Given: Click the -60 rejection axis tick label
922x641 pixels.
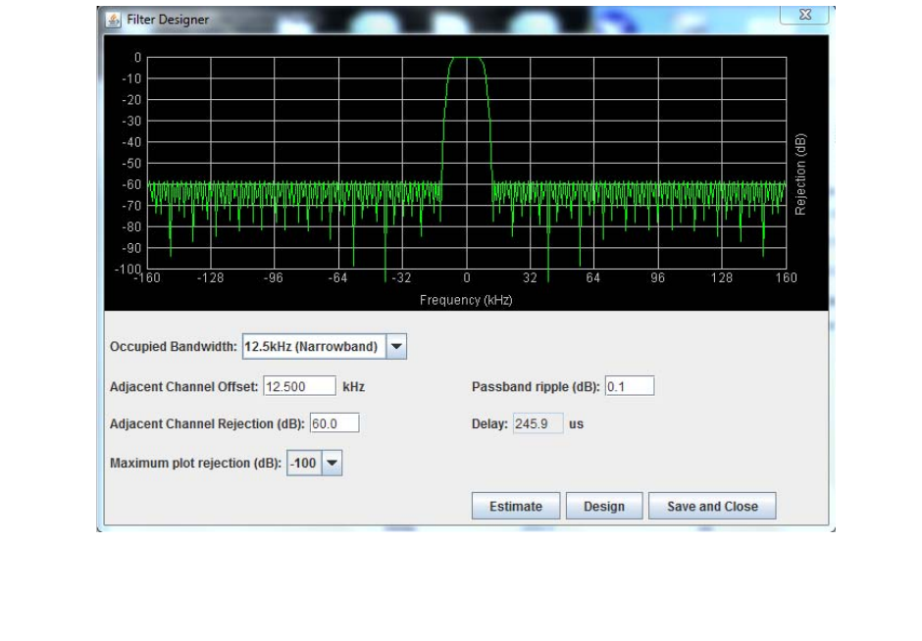Looking at the screenshot, I should (x=131, y=184).
